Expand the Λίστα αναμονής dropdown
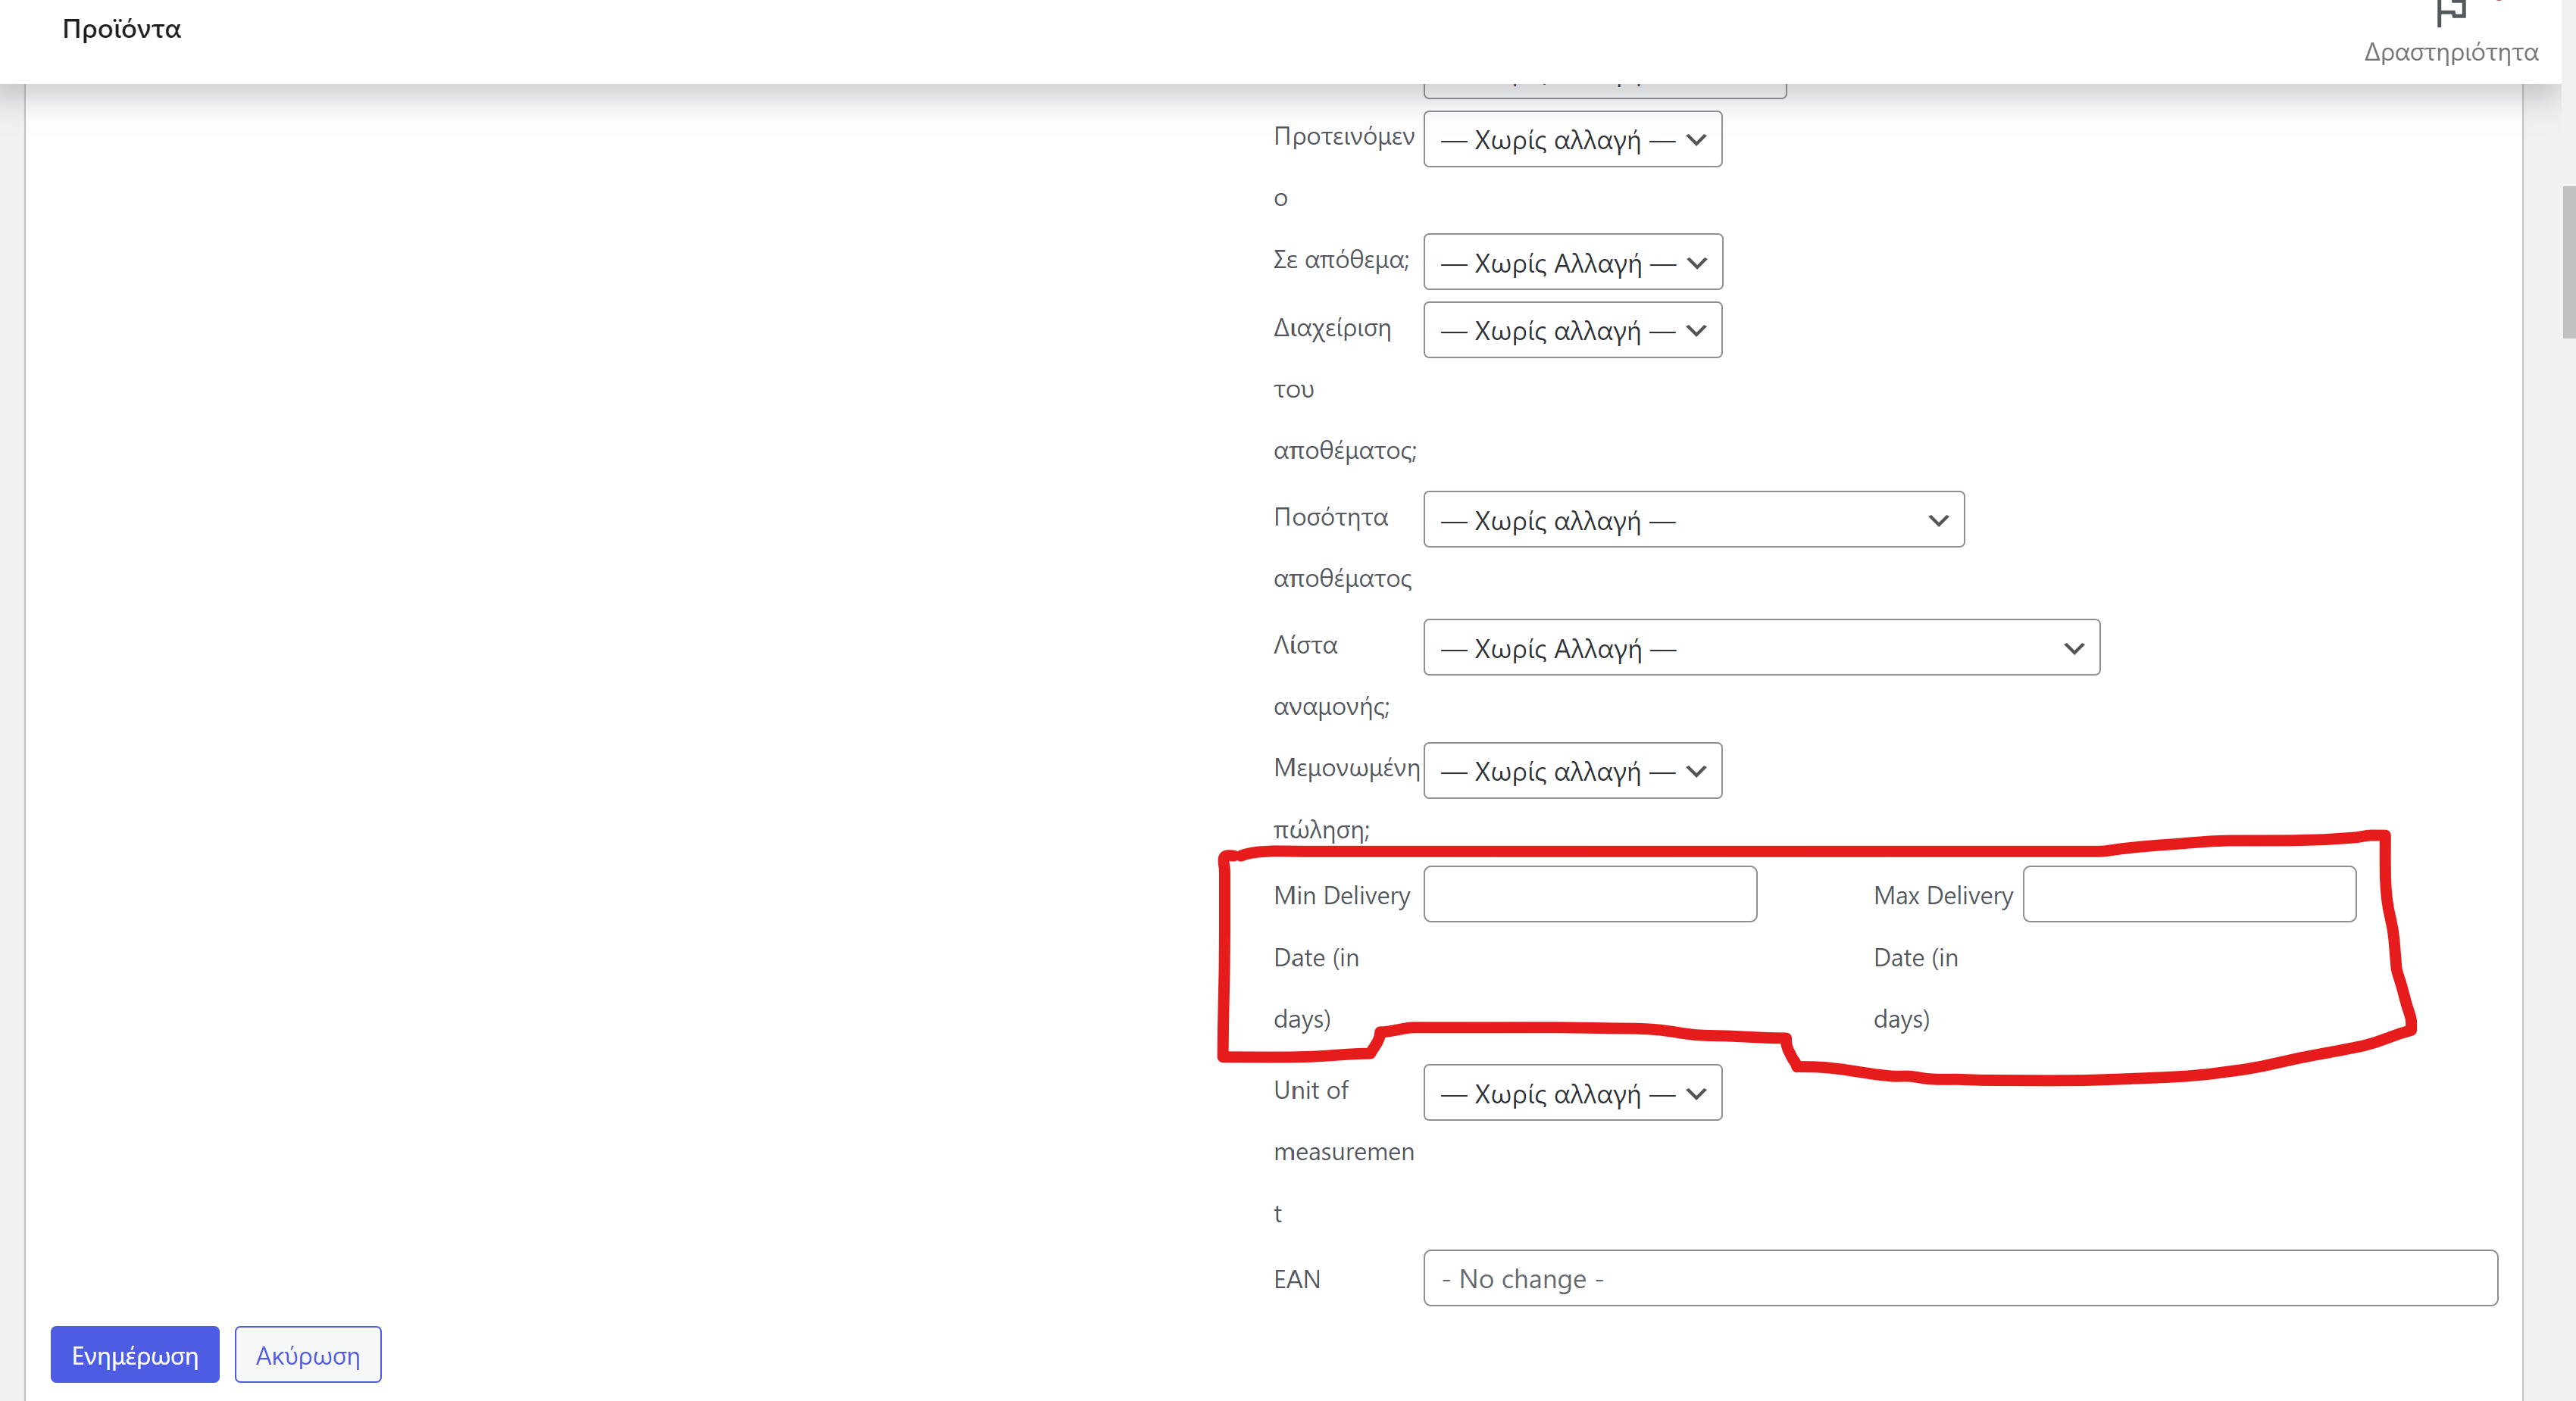The width and height of the screenshot is (2576, 1401). click(1760, 648)
